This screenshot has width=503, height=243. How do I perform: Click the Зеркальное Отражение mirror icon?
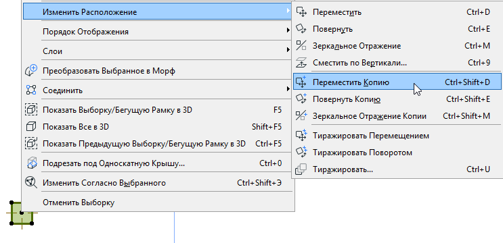(301, 46)
